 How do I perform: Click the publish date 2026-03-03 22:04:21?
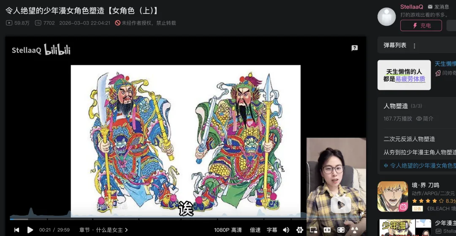tap(84, 23)
